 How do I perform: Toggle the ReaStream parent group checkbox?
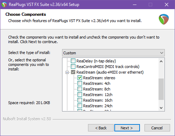(73, 72)
